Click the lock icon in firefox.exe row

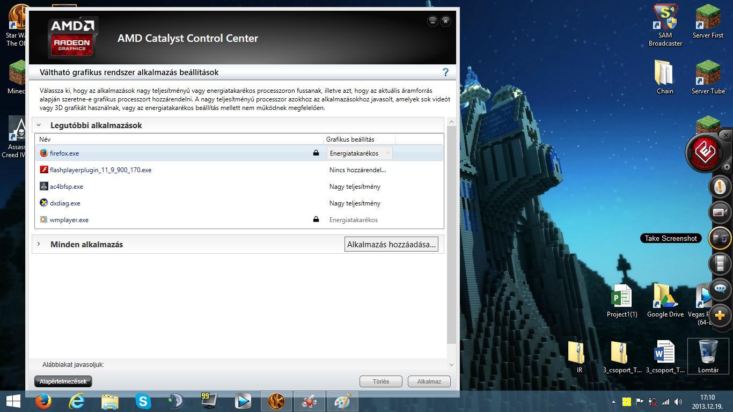(316, 153)
